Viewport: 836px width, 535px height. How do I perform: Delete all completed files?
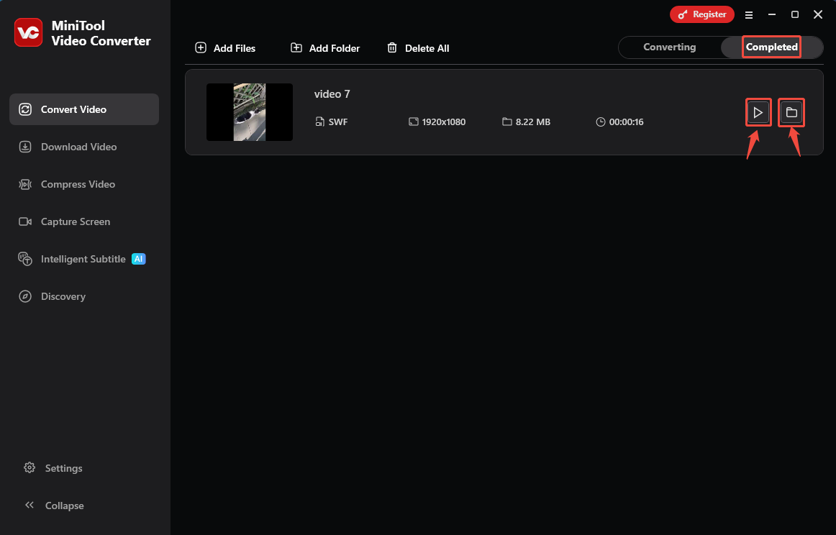click(418, 47)
